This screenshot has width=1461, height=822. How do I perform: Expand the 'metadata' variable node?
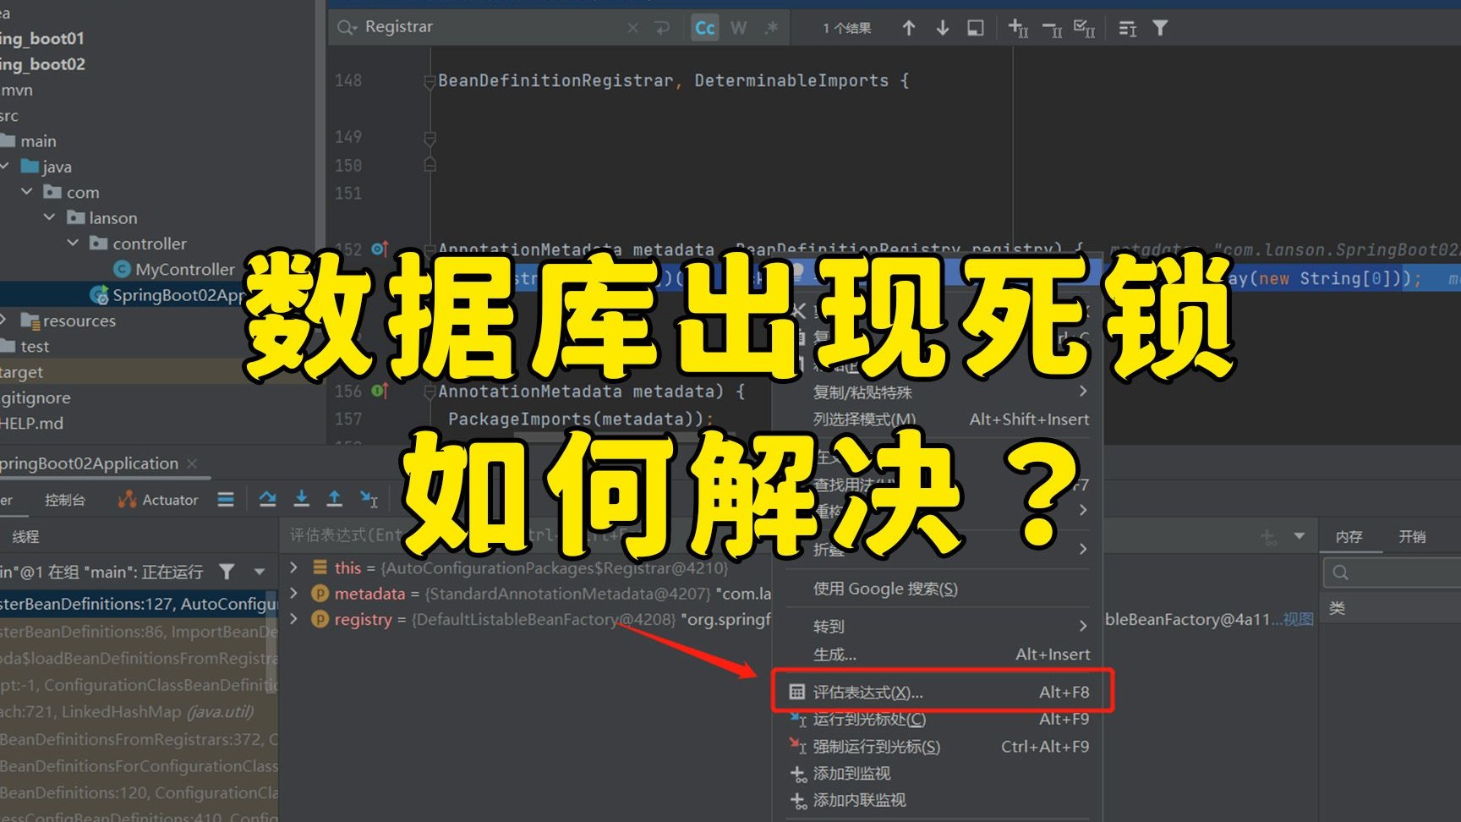coord(294,594)
